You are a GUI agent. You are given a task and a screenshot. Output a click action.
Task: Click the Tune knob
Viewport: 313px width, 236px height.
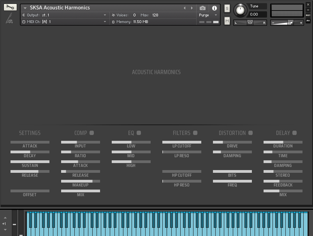pos(241,11)
